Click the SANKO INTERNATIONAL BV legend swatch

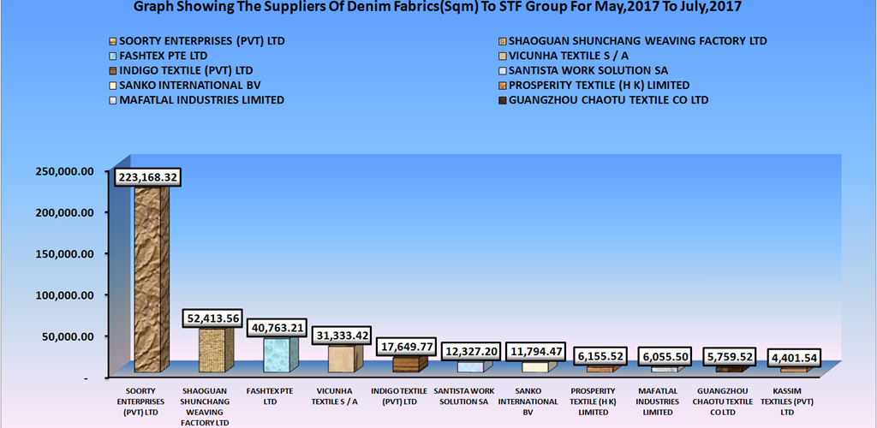click(114, 86)
